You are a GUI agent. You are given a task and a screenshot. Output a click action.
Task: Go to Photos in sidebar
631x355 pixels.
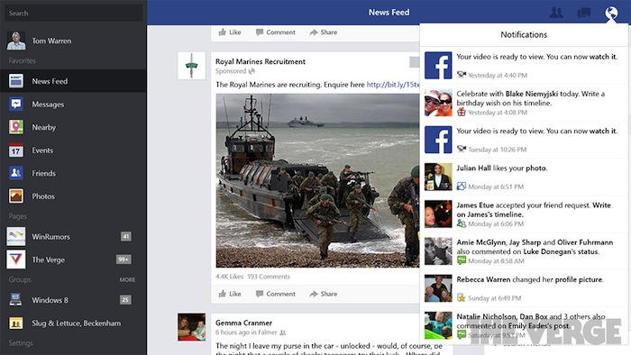[x=43, y=196]
